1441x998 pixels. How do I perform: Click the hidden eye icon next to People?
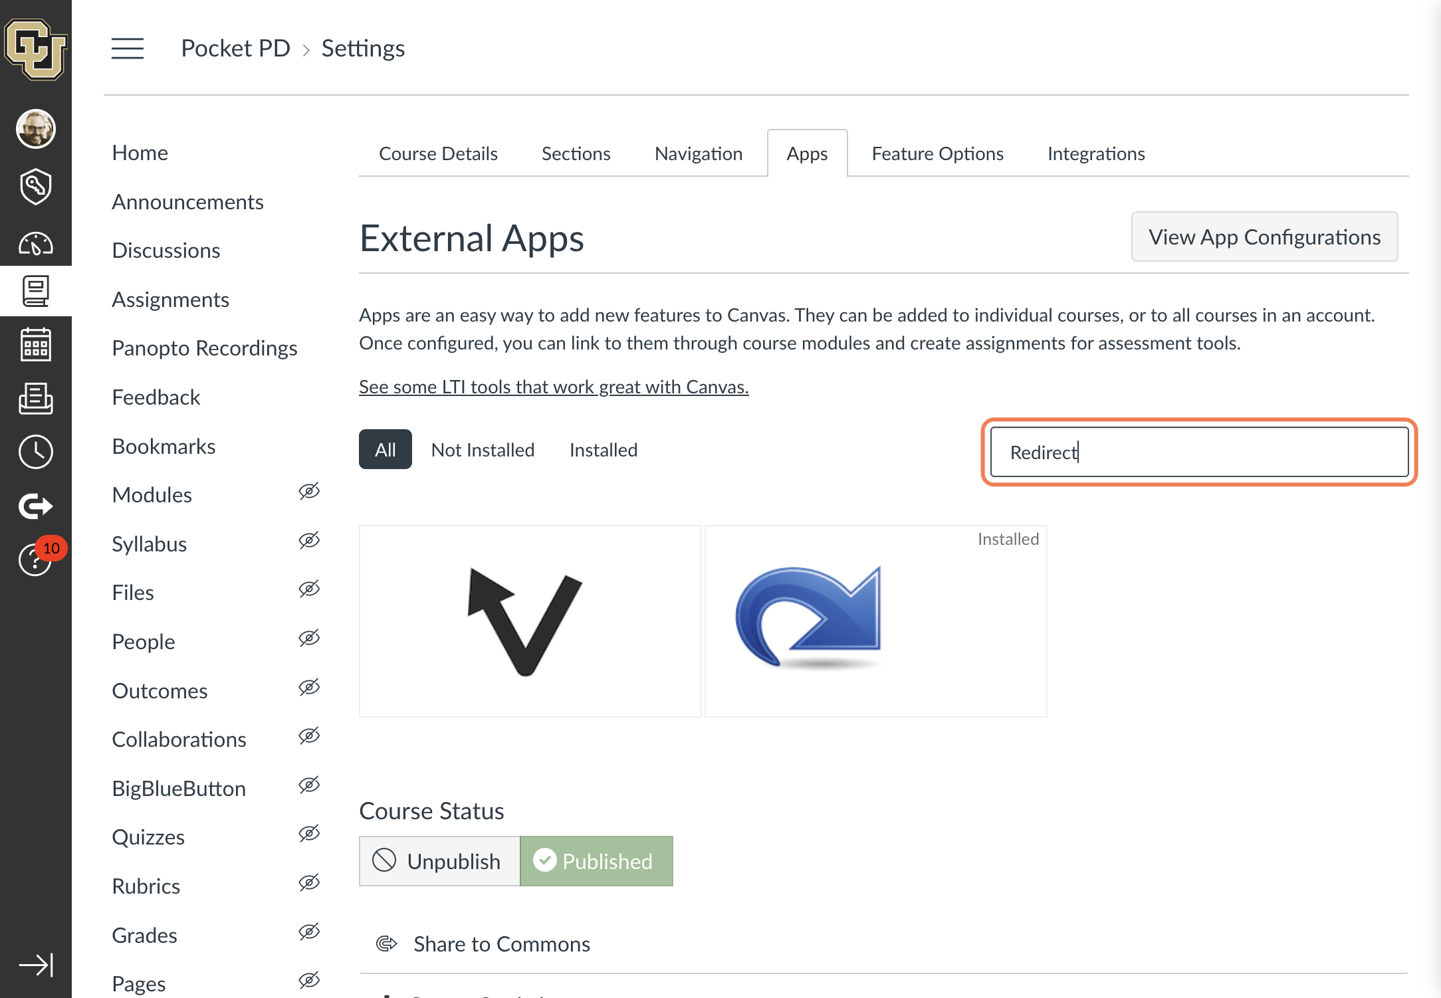click(x=309, y=639)
